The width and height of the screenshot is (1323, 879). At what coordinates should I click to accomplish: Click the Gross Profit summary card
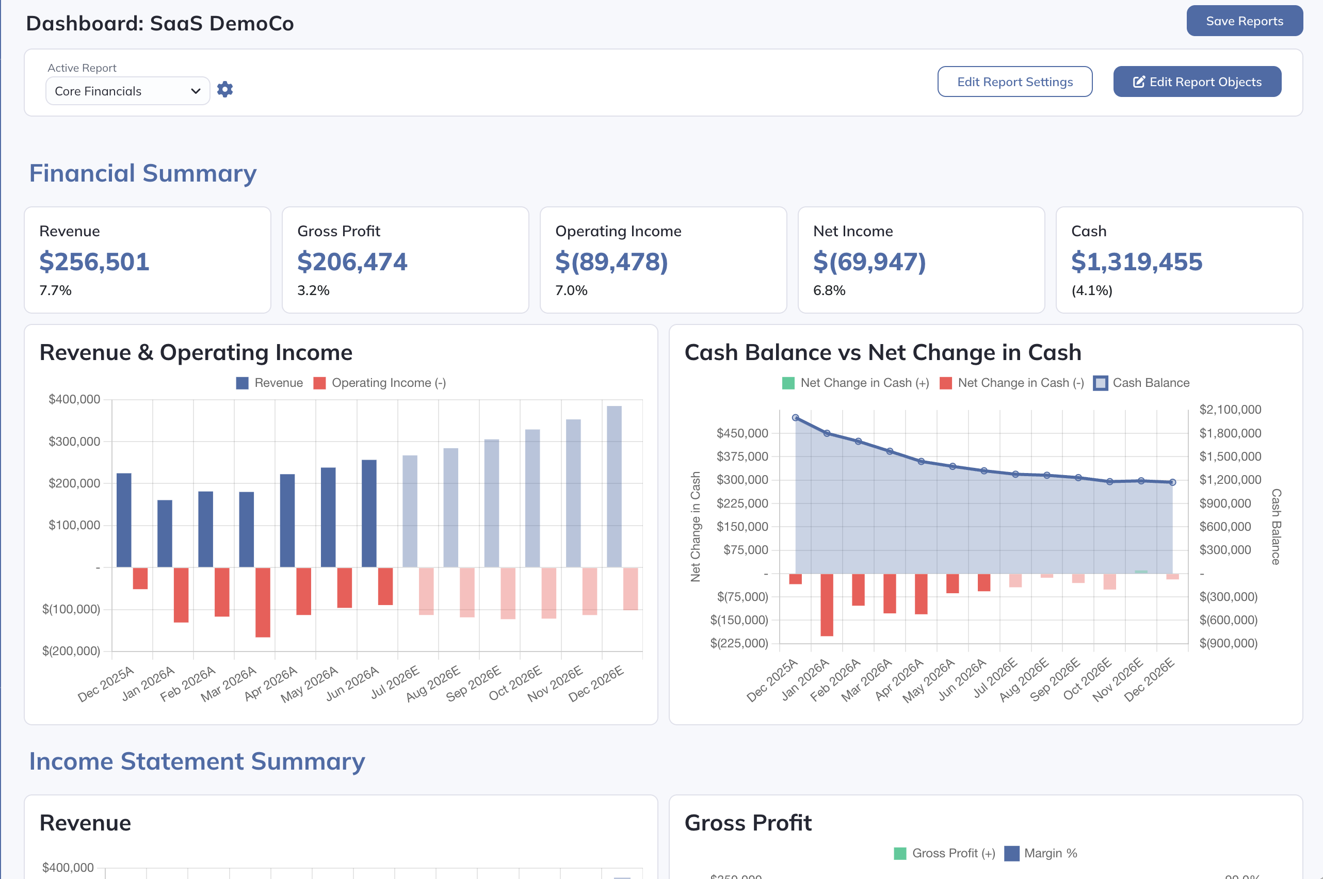405,260
